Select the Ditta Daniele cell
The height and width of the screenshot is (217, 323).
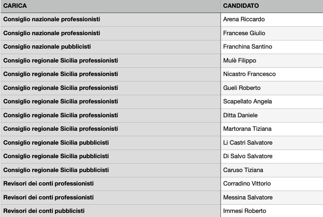click(240, 115)
